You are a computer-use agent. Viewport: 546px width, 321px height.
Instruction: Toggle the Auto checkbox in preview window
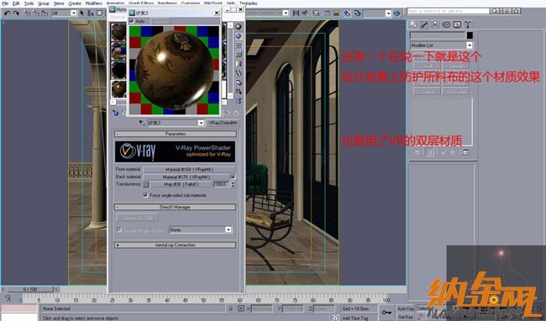click(x=132, y=21)
